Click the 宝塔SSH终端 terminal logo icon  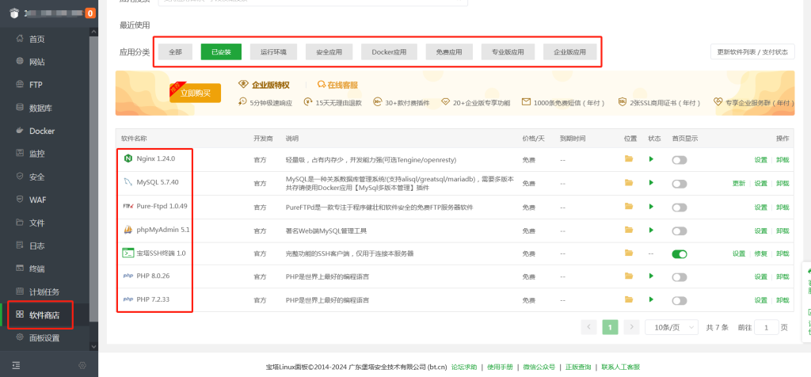tap(128, 253)
